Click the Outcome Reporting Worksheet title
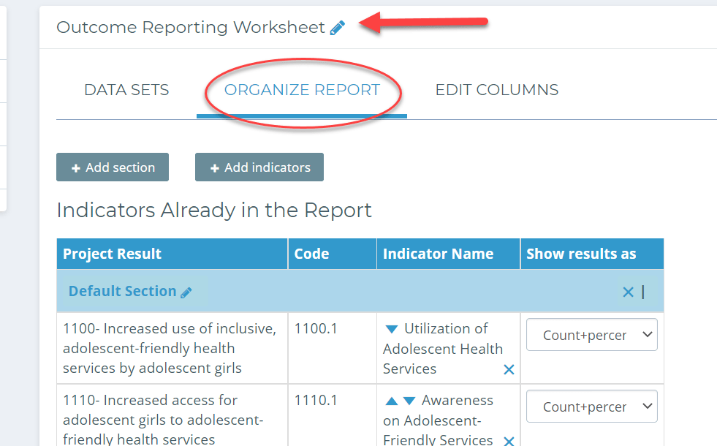The image size is (717, 446). point(191,28)
